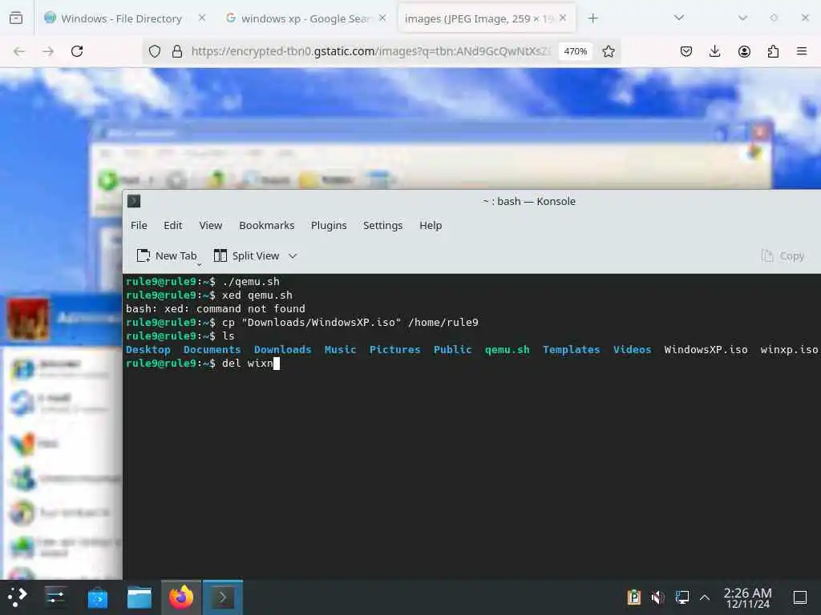Click the Konsole window title icon
821x615 pixels.
(x=134, y=201)
